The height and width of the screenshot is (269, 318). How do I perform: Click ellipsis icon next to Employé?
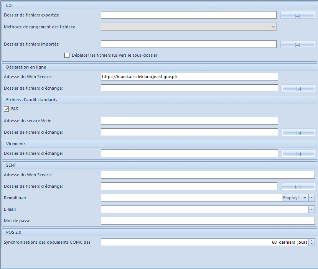(311, 198)
